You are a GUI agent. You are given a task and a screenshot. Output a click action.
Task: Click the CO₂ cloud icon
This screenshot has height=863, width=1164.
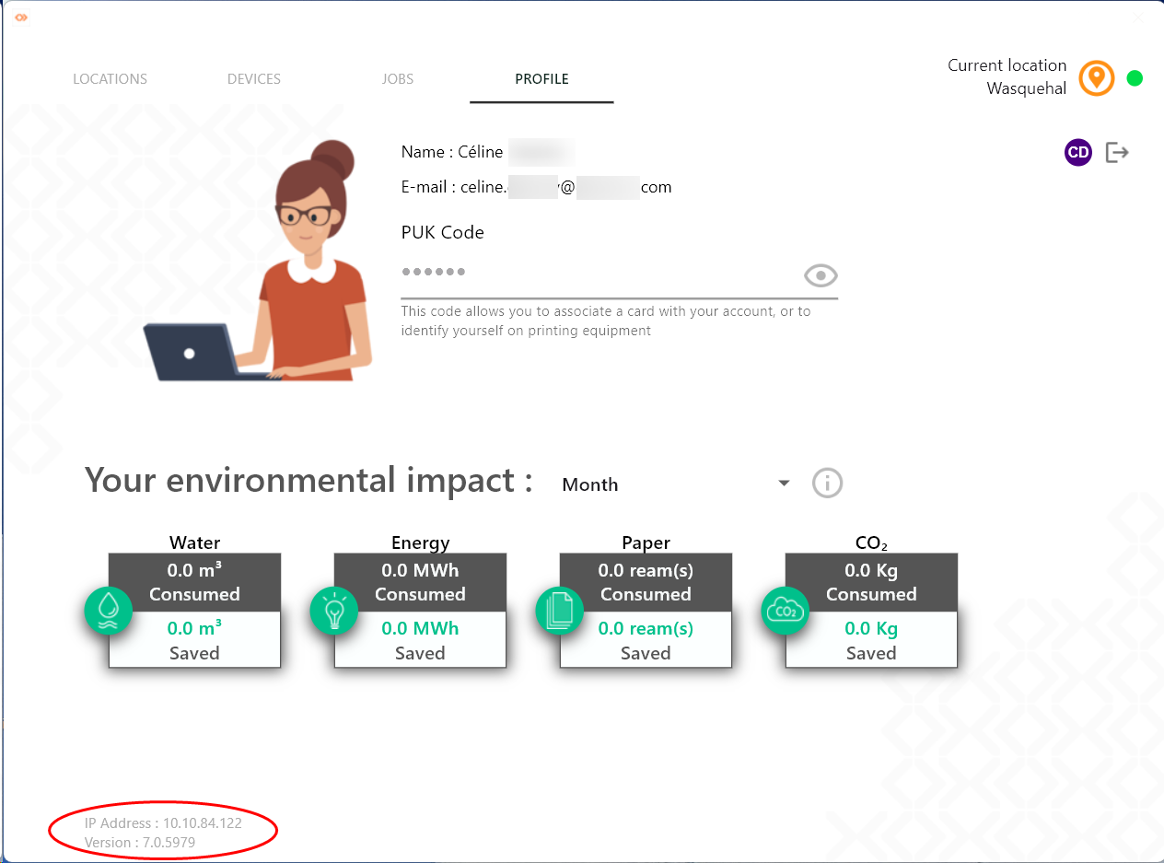785,611
